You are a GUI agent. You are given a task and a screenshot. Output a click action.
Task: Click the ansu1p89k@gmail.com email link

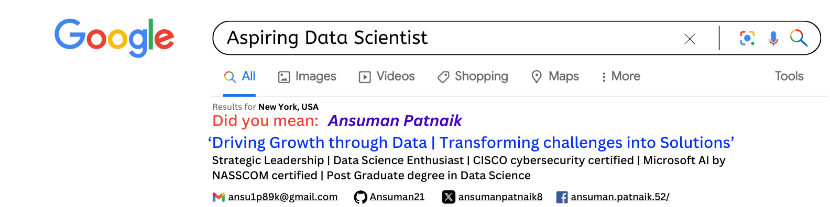point(283,197)
